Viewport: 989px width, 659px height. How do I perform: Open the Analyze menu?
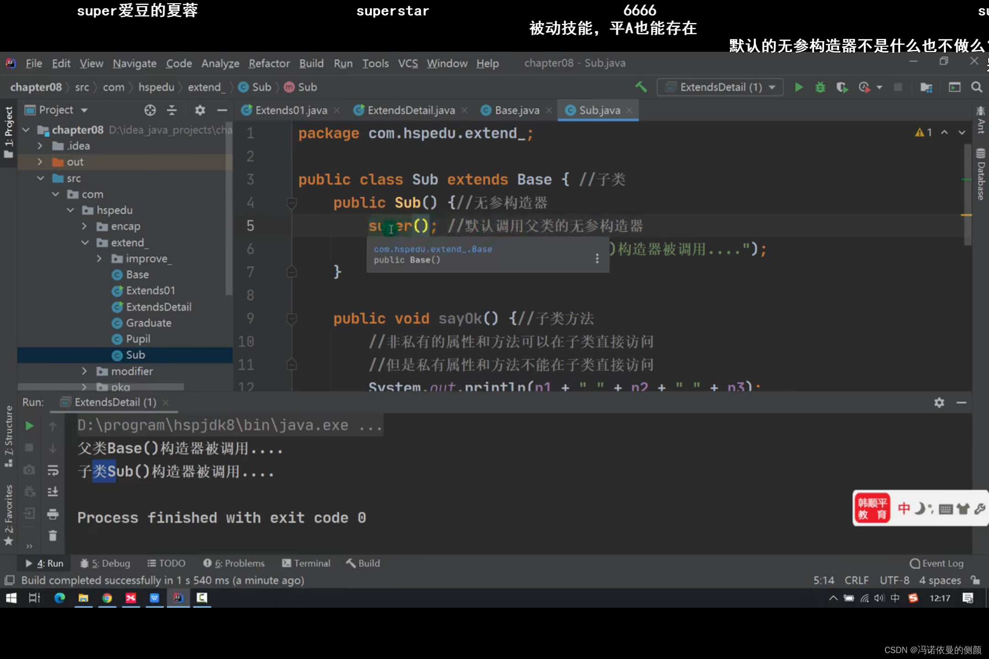point(220,63)
